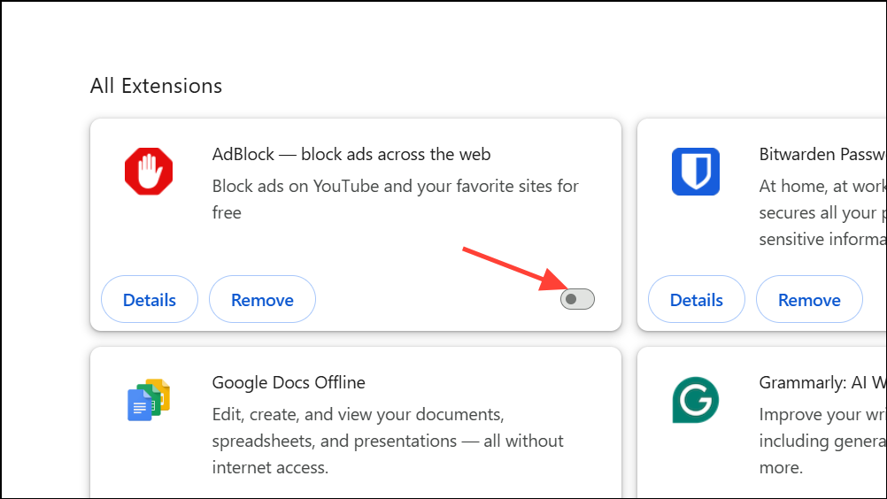Viewport: 887px width, 499px height.
Task: Click the AdBlock red stop-hand icon
Action: [149, 172]
